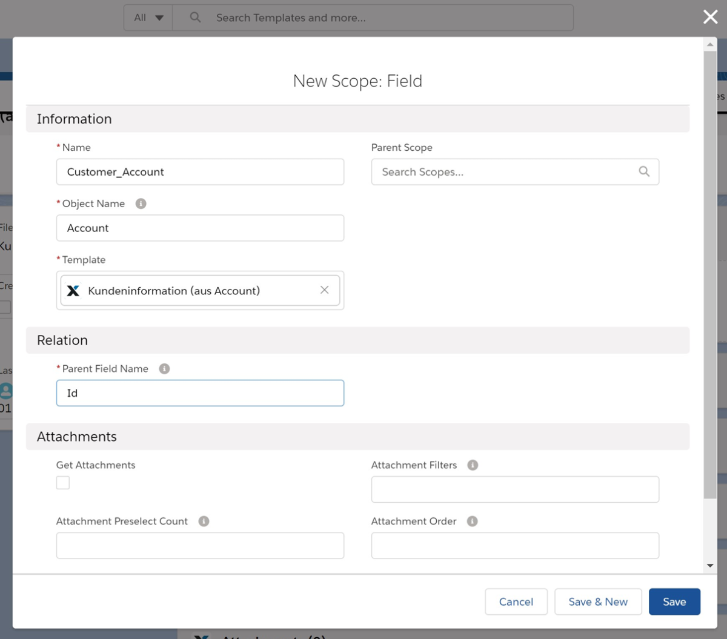
Task: Click the template X logo icon
Action: coord(73,291)
